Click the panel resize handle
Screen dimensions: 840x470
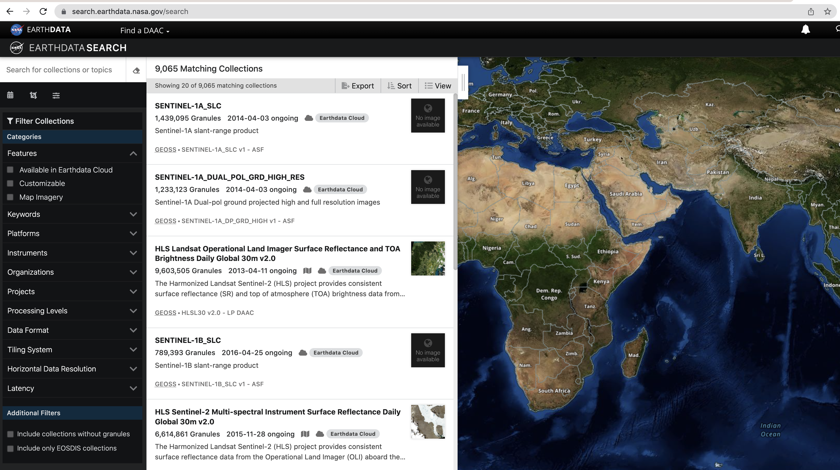463,82
